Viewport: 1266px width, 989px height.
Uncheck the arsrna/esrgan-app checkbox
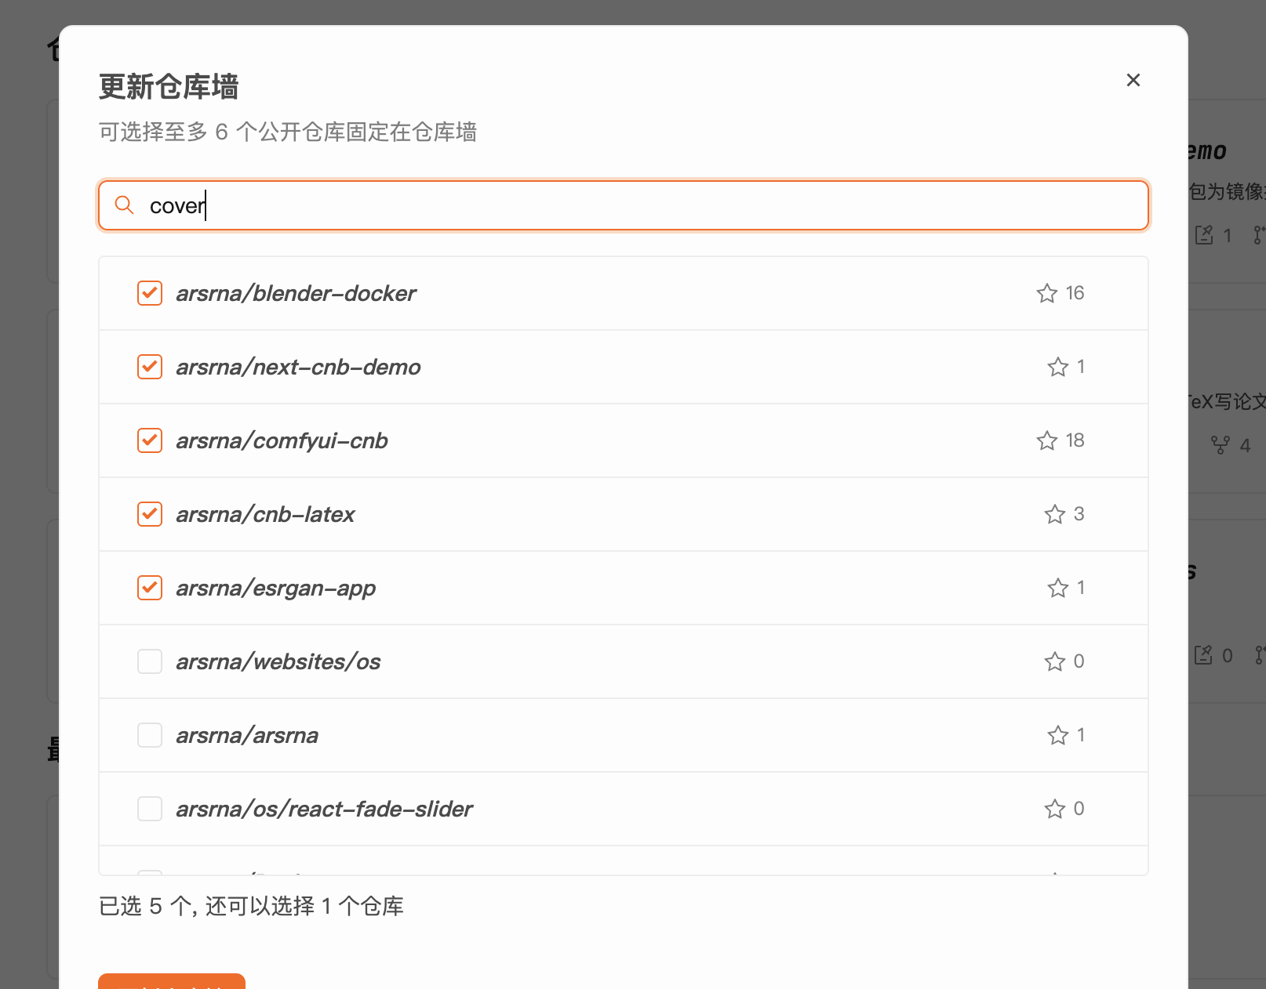pyautogui.click(x=149, y=588)
